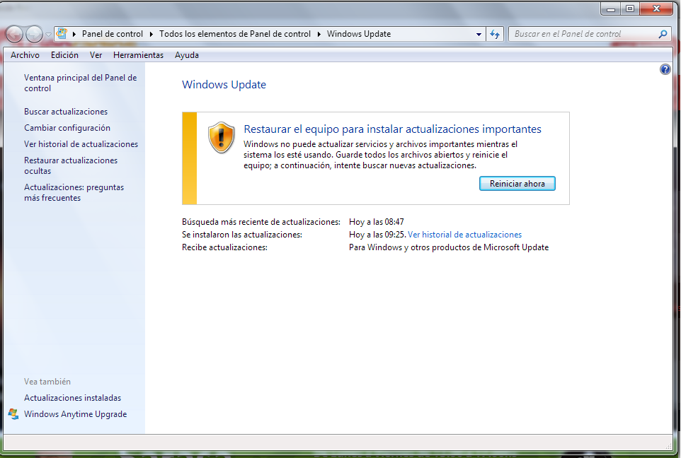This screenshot has width=681, height=458.
Task: Click Todos los elementos de Panel de control breadcrumb
Action: (x=235, y=34)
